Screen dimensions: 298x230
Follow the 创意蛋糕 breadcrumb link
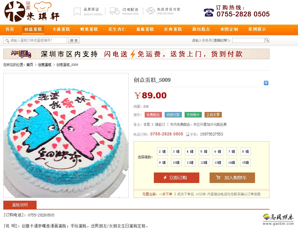[45, 65]
